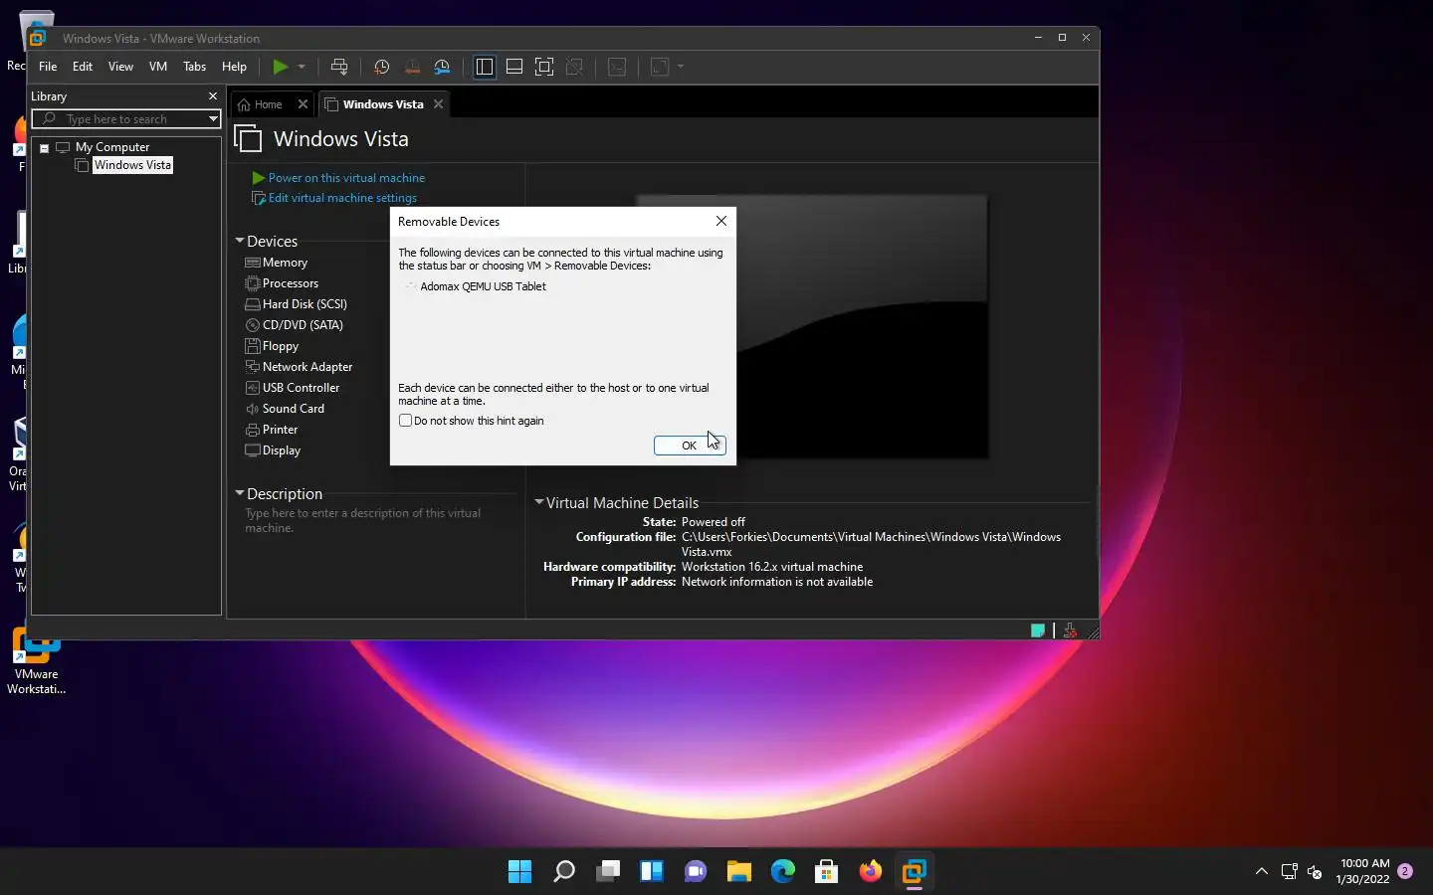
Task: Click the teal status bar device icon
Action: 1038,630
